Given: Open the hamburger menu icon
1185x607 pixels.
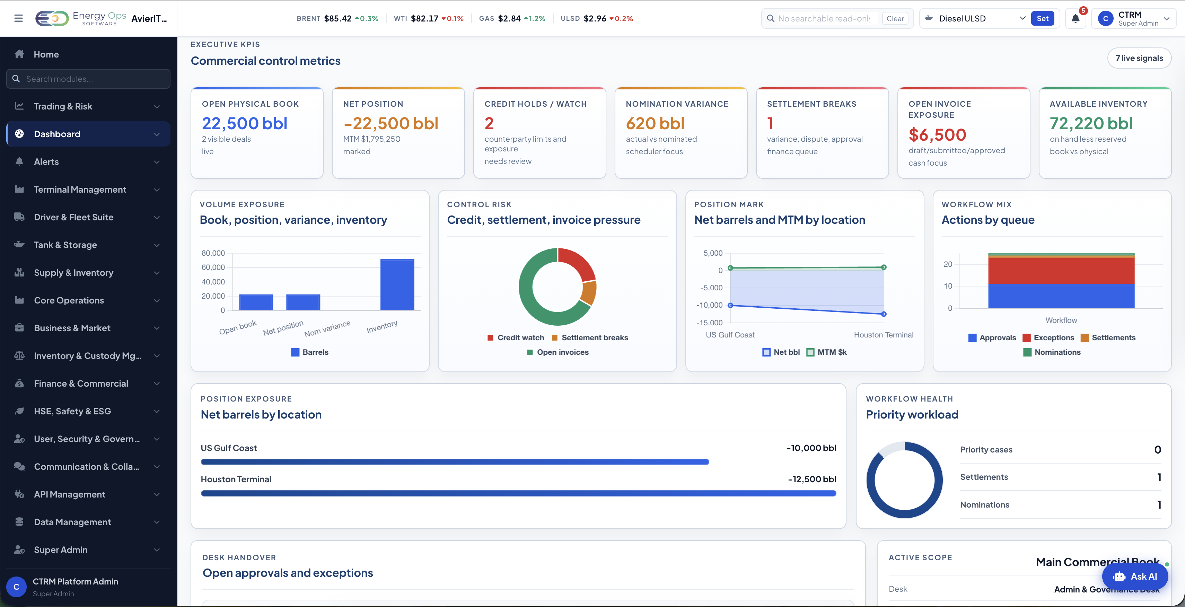Looking at the screenshot, I should coord(18,18).
